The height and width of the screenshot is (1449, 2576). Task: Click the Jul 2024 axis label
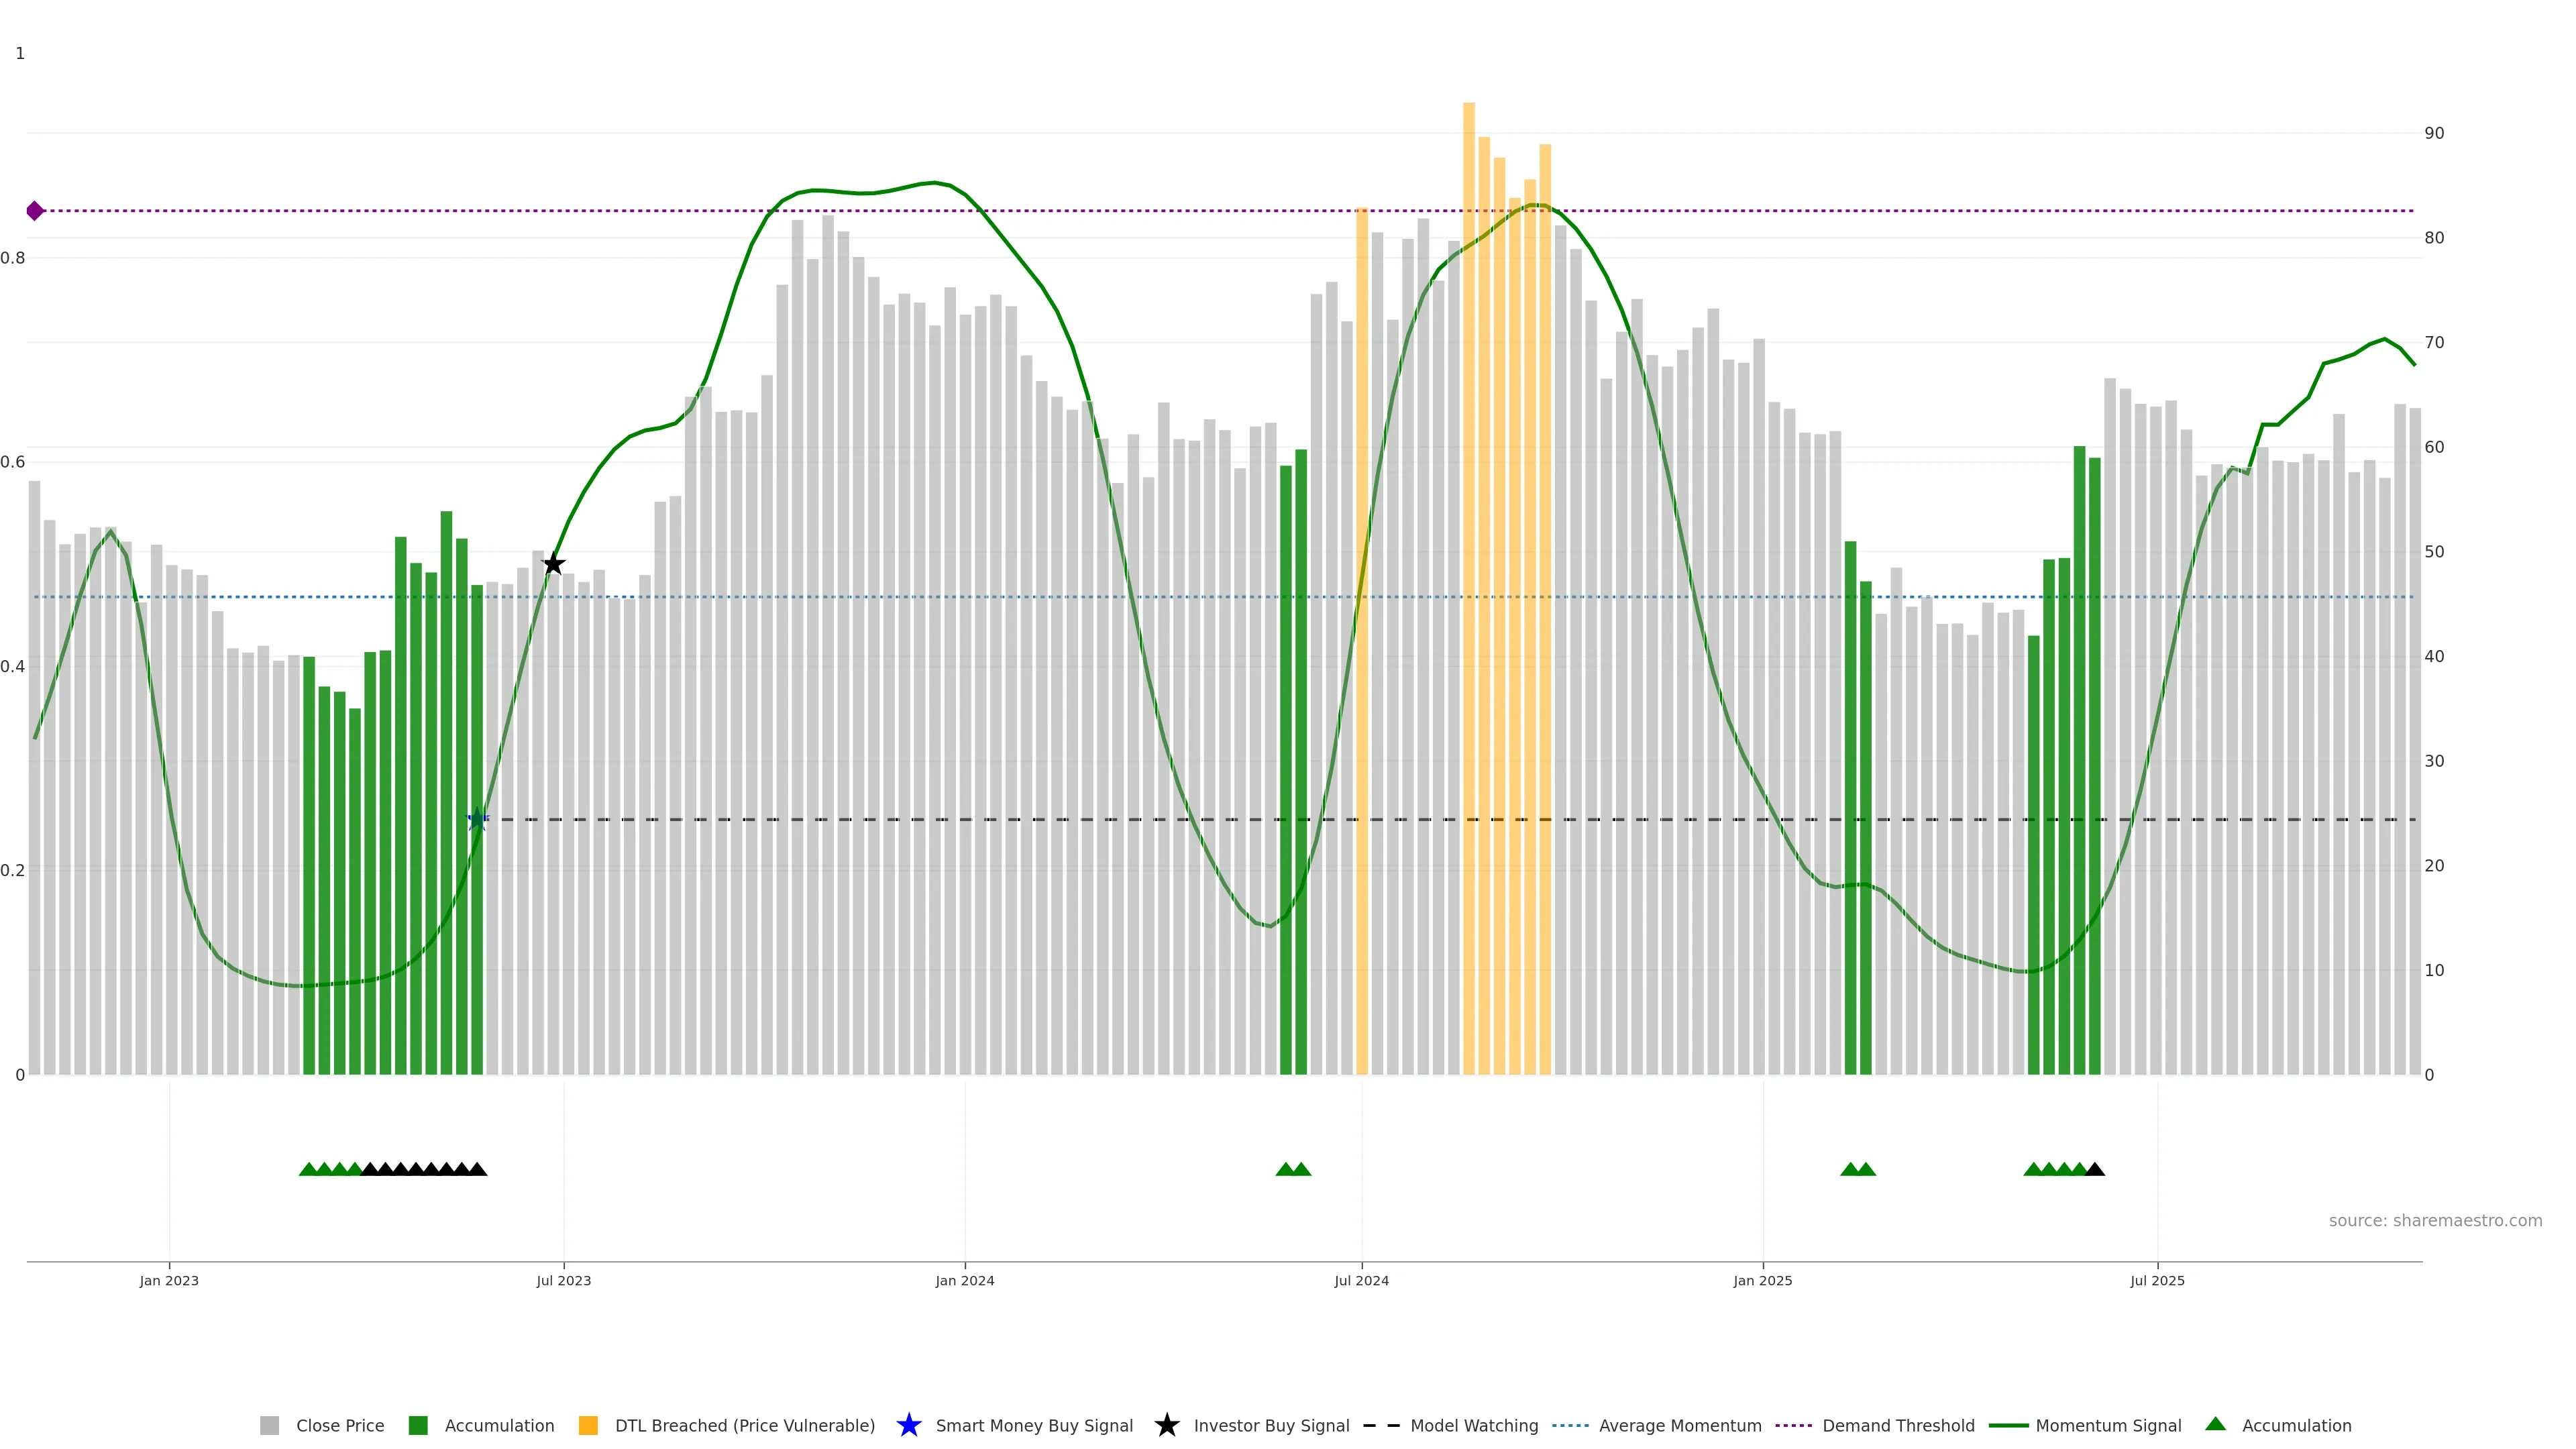pyautogui.click(x=1361, y=1281)
